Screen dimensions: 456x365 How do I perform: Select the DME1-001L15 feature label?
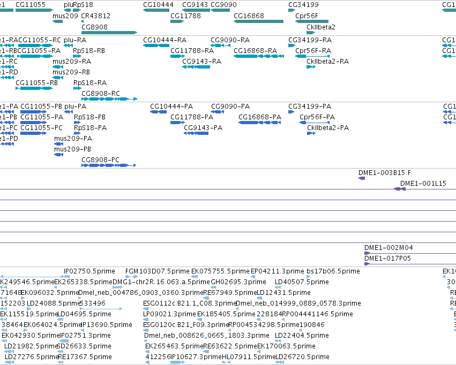click(423, 184)
